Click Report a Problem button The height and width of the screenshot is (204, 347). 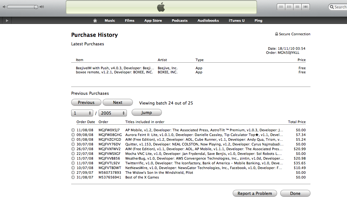[x=255, y=193]
